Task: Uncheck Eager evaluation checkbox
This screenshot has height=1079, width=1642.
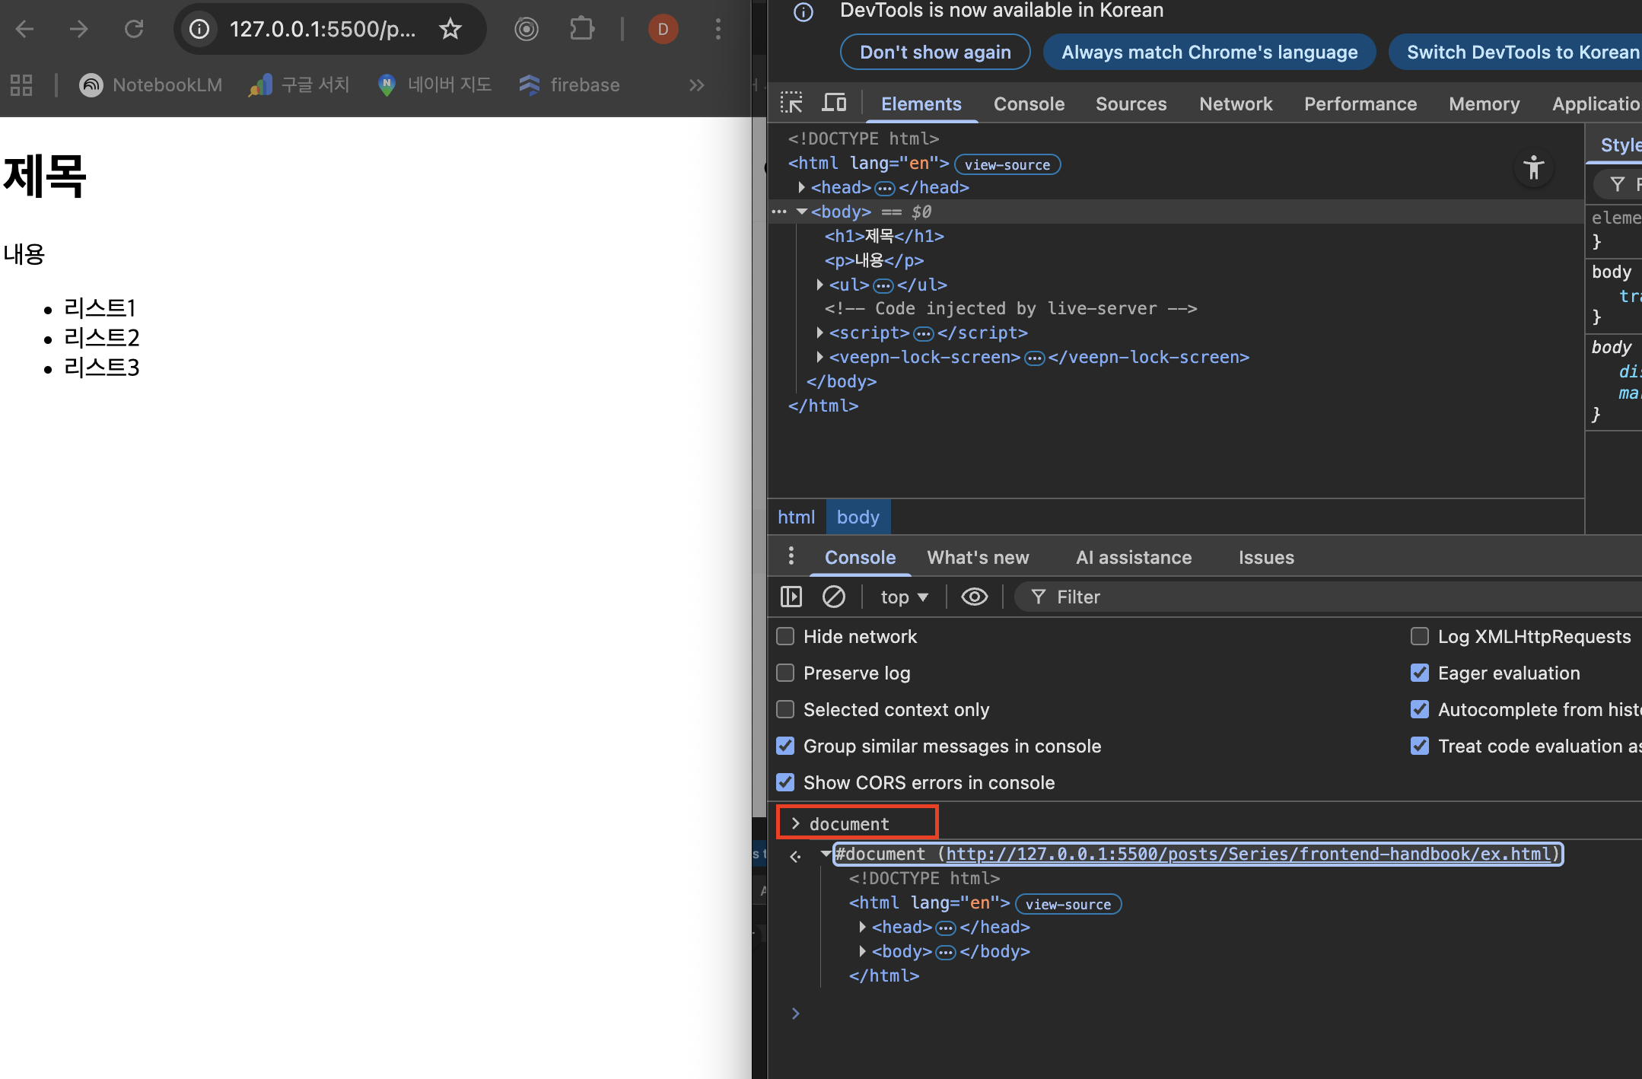Action: (1420, 673)
